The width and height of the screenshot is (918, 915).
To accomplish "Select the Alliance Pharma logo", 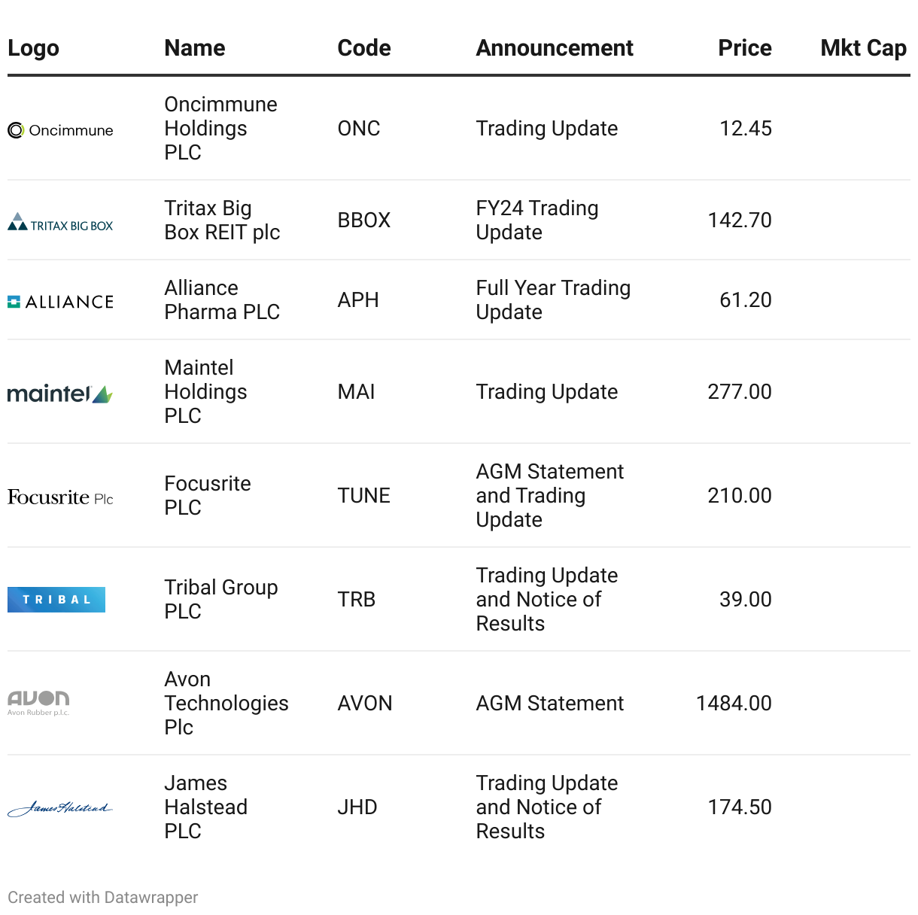I will coord(60,302).
